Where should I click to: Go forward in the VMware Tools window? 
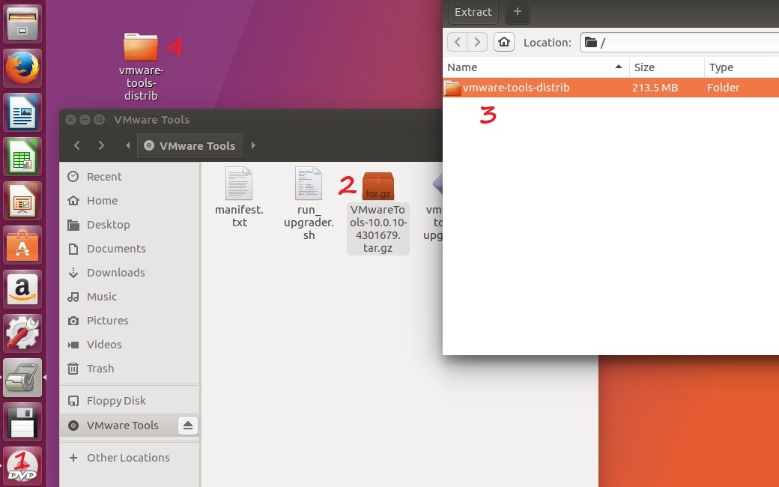(101, 145)
